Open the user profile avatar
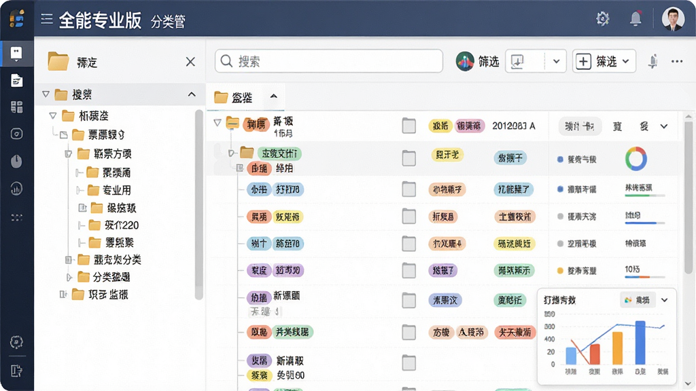Screen dimensions: 696x391 pos(673,18)
